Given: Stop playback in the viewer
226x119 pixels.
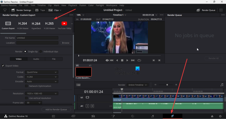Looking at the screenshot, I should click(122, 60).
